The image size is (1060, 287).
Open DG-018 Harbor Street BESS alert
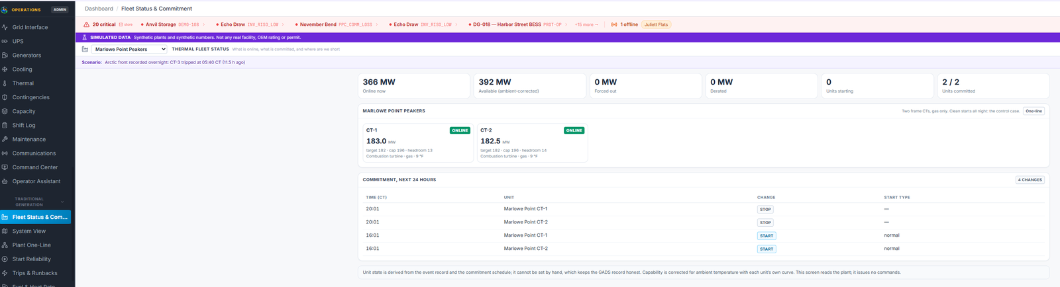[518, 24]
